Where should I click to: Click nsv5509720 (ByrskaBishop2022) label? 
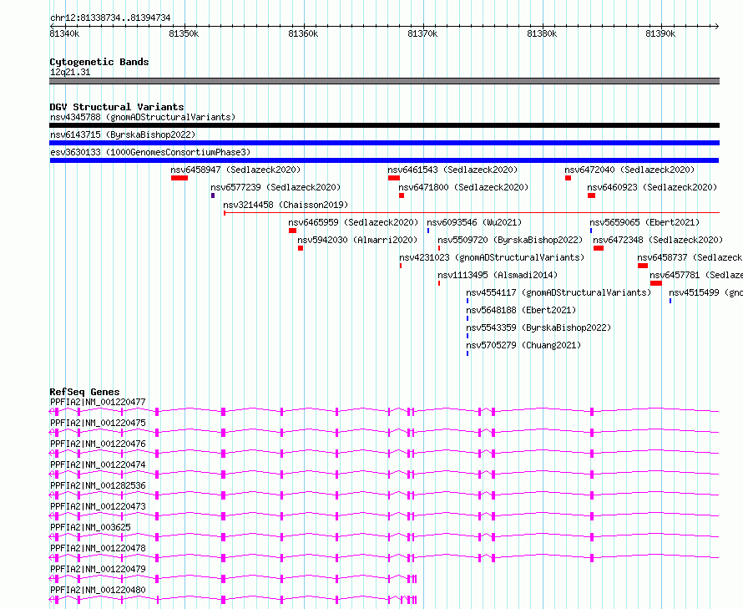(x=510, y=240)
